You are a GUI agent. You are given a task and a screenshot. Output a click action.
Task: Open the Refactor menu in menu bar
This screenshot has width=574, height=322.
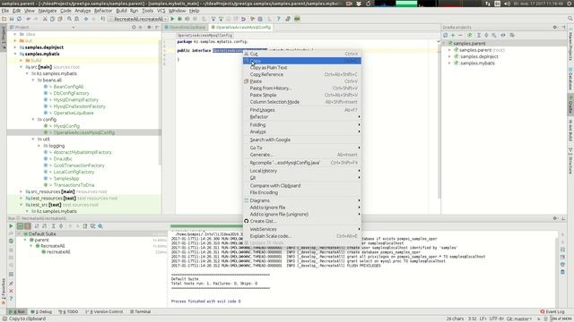pos(103,11)
